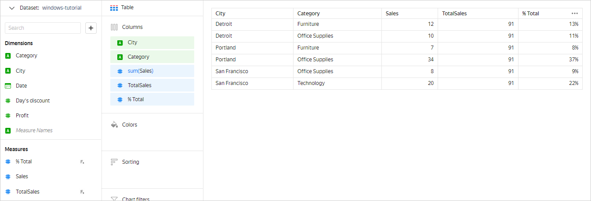Image resolution: width=591 pixels, height=201 pixels.
Task: Click the Fx icon next to % Total
Action: 82,162
